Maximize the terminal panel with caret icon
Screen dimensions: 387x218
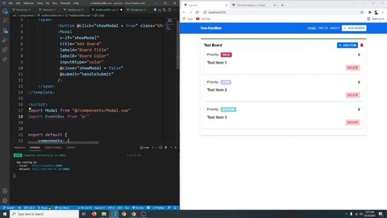tap(171, 148)
